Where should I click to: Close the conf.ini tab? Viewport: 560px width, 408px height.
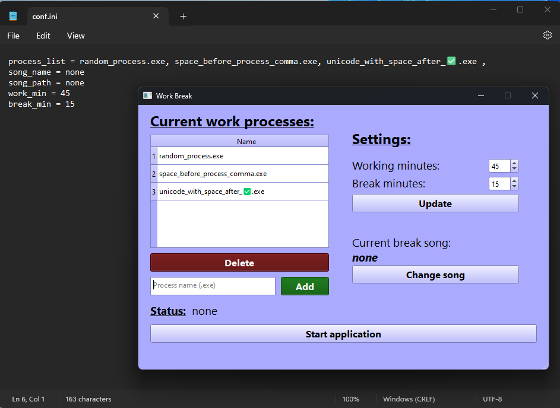(x=156, y=16)
